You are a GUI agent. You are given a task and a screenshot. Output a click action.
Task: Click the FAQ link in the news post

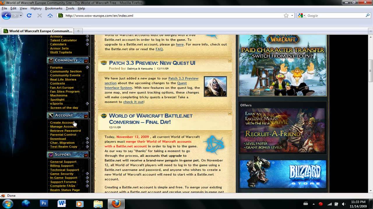pyautogui.click(x=159, y=49)
